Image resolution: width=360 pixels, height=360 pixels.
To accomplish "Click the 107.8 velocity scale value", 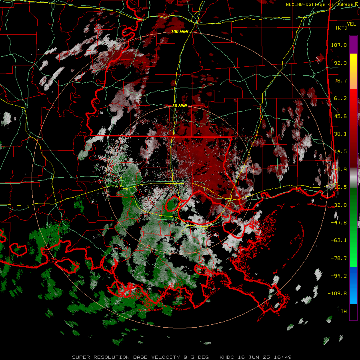I will [339, 45].
